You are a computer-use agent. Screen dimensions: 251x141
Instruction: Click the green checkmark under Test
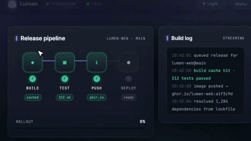click(65, 79)
